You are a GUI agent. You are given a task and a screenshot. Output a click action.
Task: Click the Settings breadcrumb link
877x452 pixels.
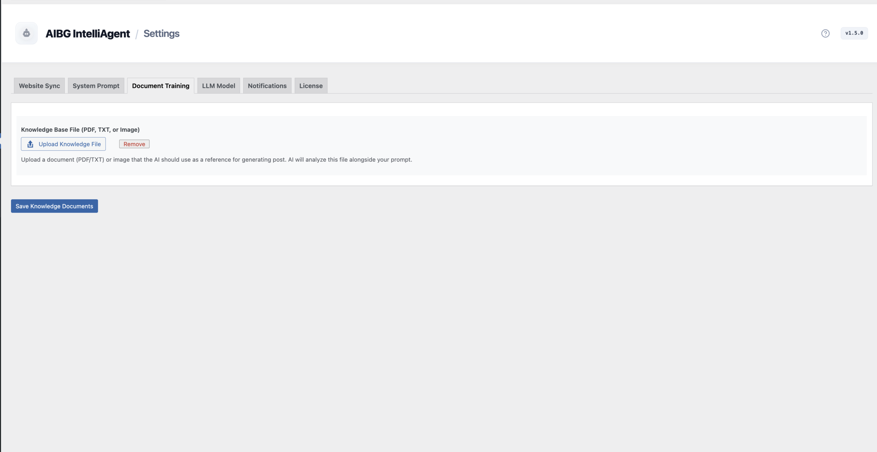point(161,34)
